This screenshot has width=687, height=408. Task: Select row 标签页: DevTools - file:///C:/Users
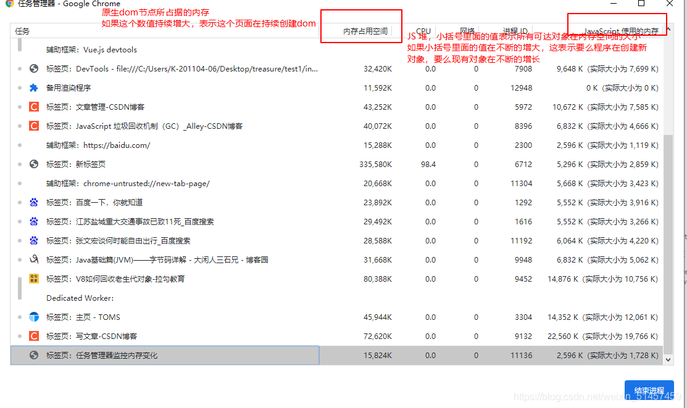coord(336,68)
